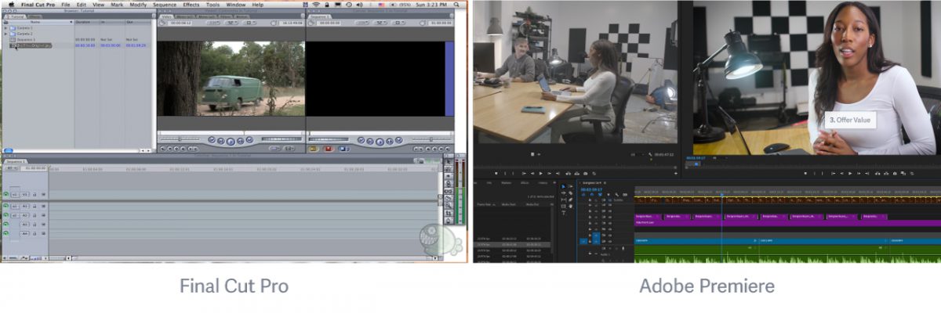Open the Effects menu in menu bar
This screenshot has width=941, height=313.
(x=191, y=5)
